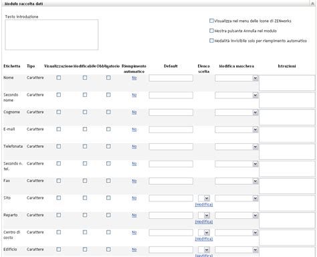Click the Default field for E-mail
This screenshot has height=257, width=317.
(171, 130)
